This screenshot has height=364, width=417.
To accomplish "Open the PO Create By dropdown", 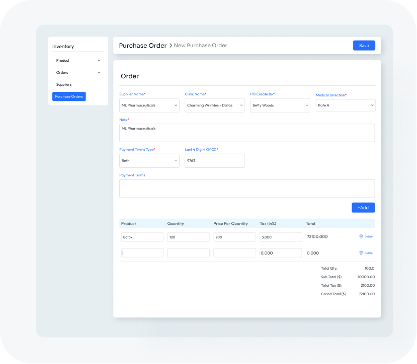I will click(280, 105).
